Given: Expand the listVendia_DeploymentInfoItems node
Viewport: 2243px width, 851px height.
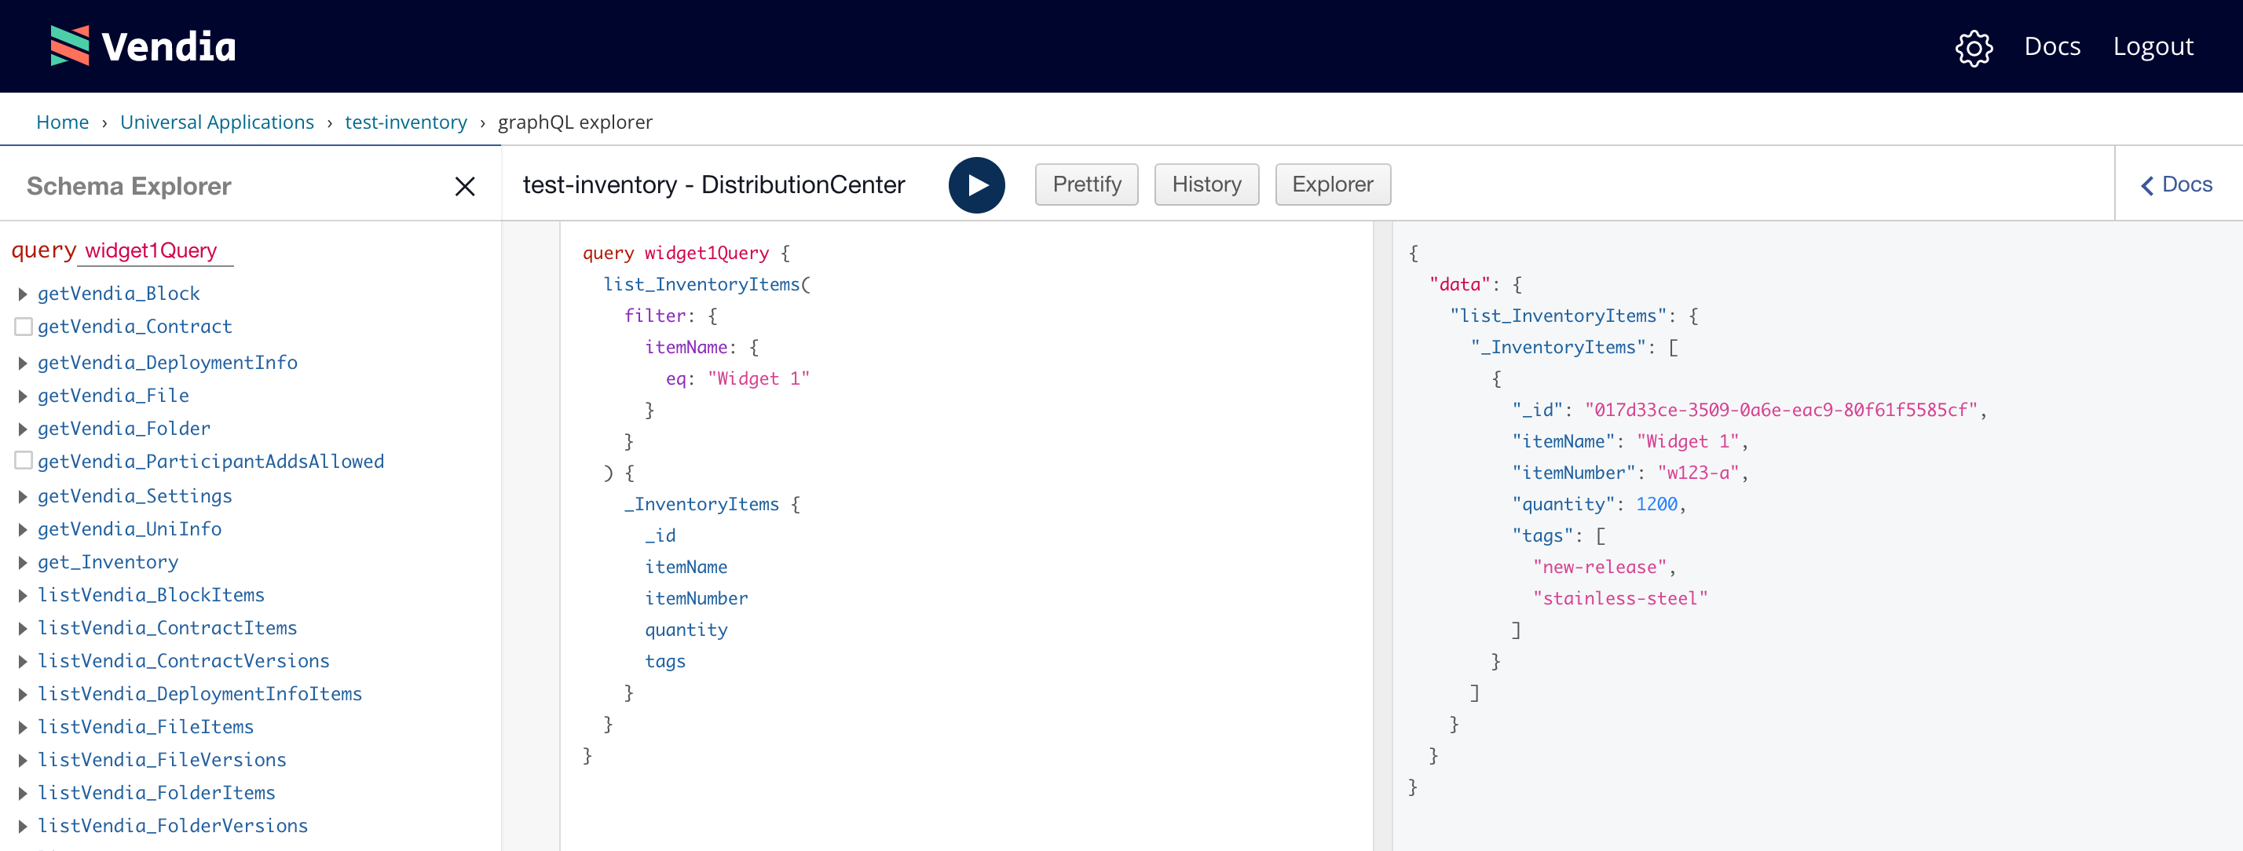Looking at the screenshot, I should click(x=23, y=696).
